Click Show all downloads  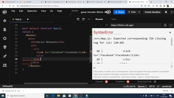[166, 91]
